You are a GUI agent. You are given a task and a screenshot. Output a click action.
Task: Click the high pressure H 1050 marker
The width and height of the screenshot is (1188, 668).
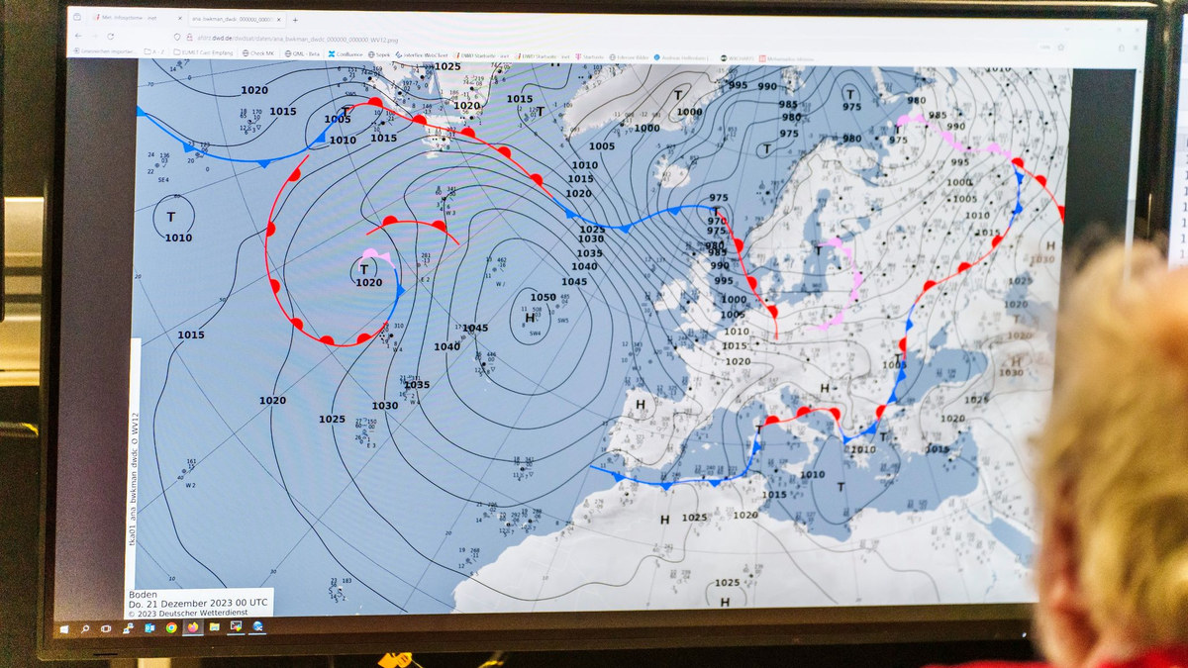[530, 317]
